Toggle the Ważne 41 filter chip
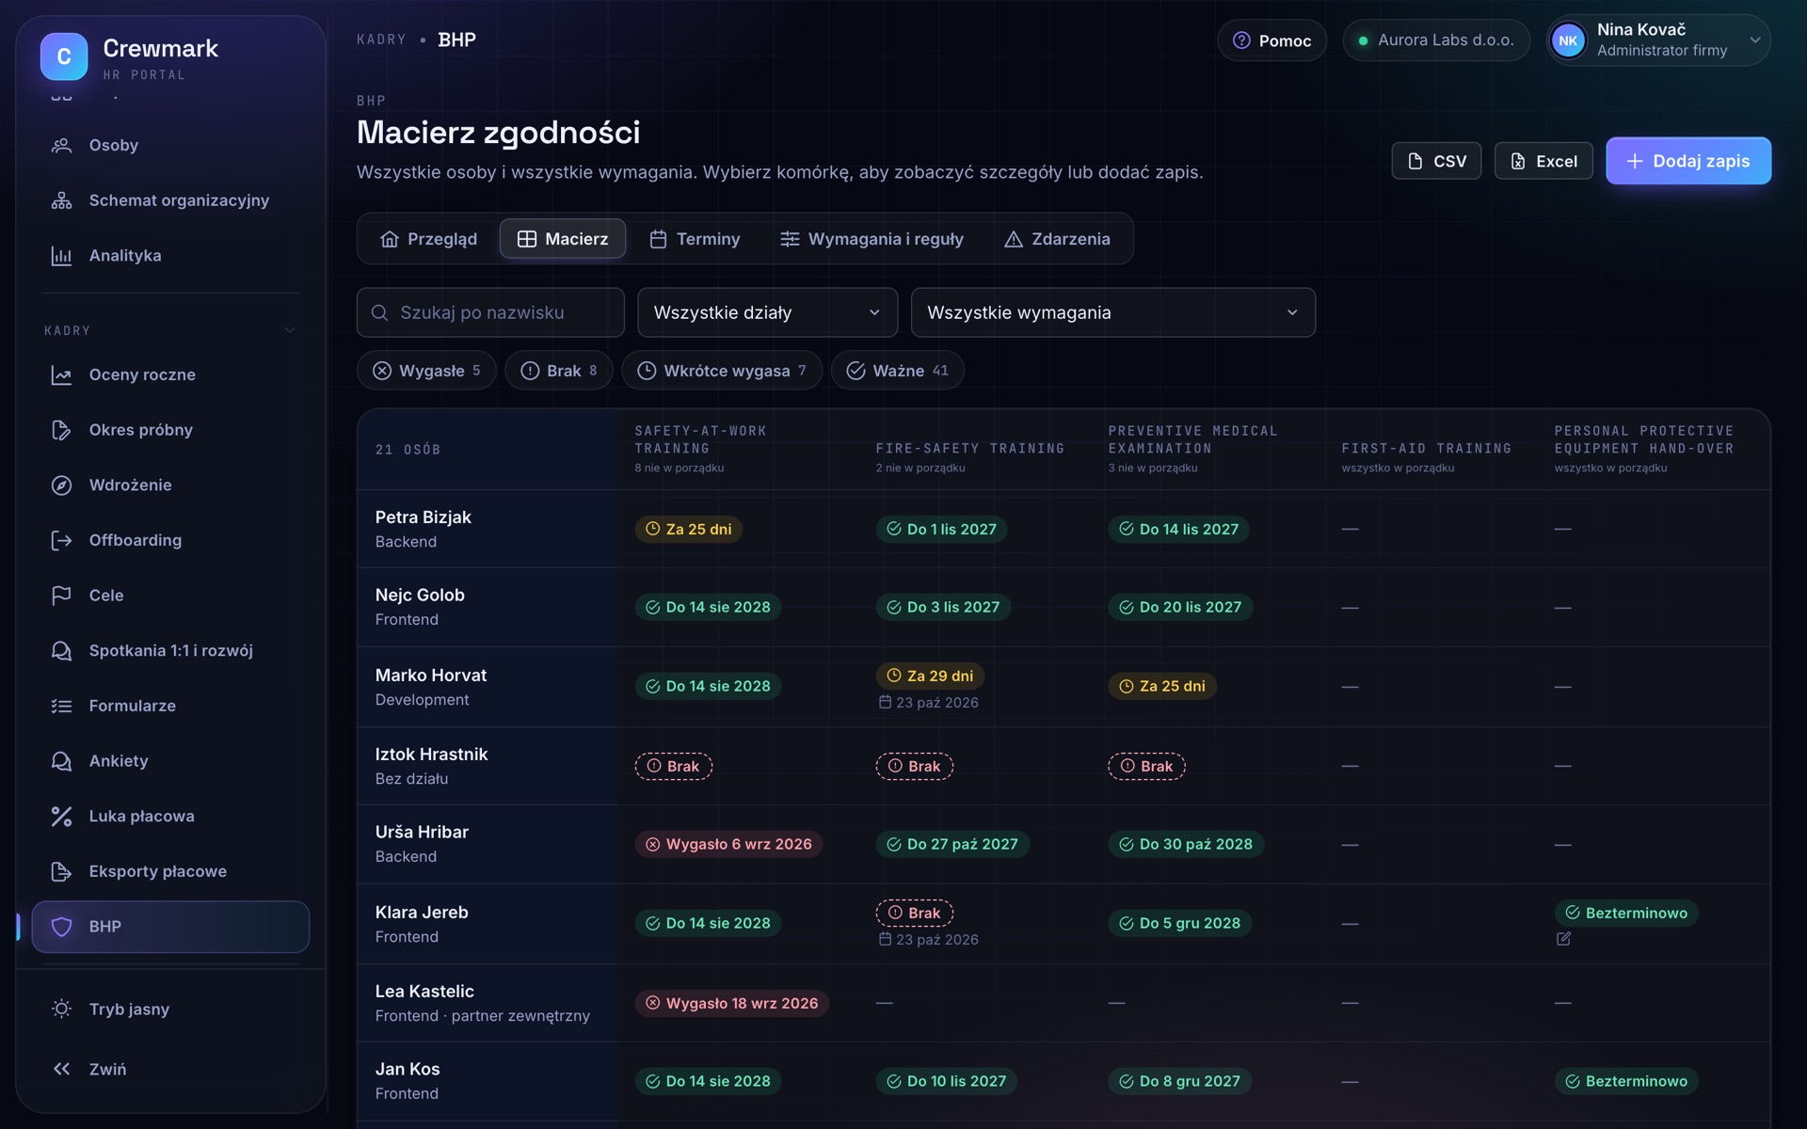The image size is (1807, 1129). click(x=897, y=371)
